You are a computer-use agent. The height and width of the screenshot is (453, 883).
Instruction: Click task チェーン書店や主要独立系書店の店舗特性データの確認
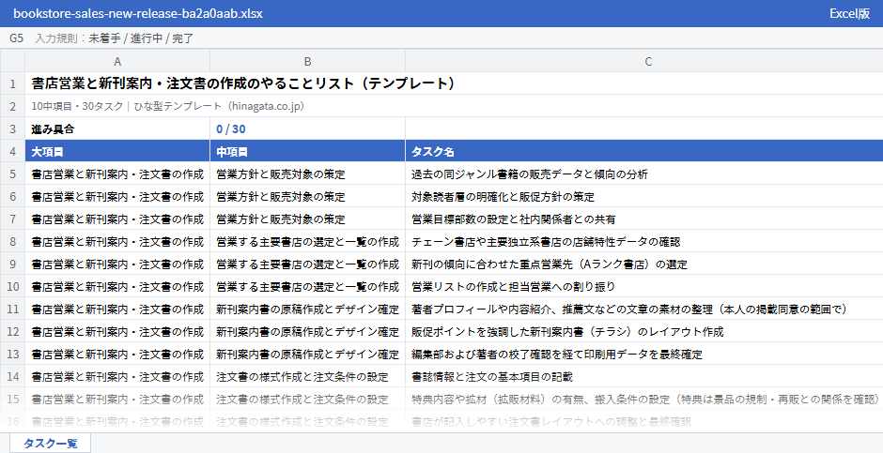click(644, 241)
